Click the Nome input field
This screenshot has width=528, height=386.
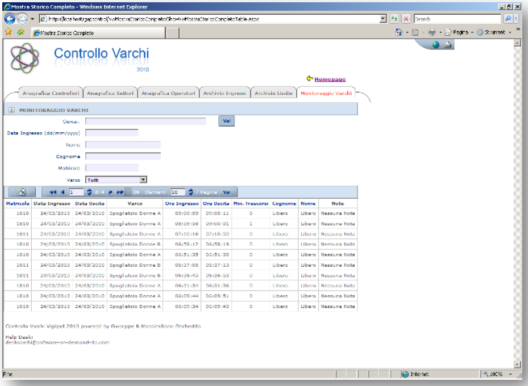coord(123,145)
